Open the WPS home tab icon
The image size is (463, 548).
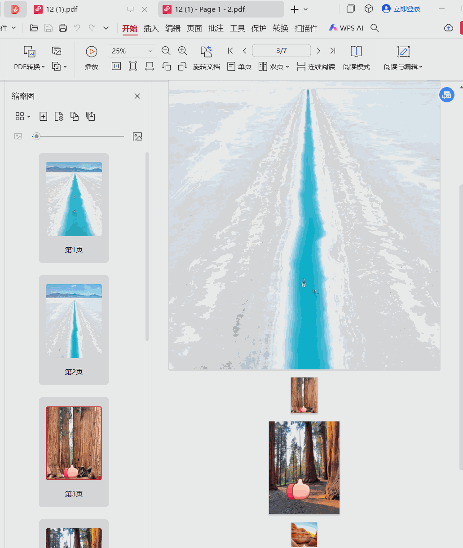coord(15,9)
